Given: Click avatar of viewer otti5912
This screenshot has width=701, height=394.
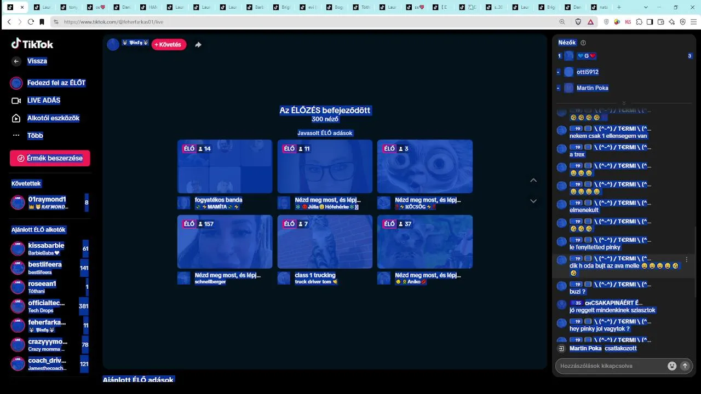Looking at the screenshot, I should click(568, 72).
